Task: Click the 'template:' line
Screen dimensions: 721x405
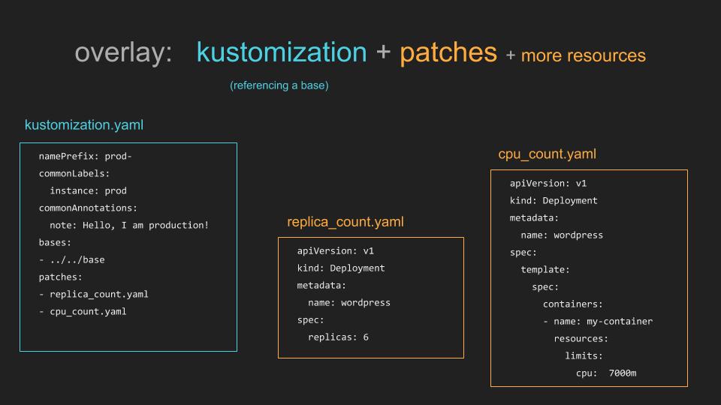Action: 545,269
